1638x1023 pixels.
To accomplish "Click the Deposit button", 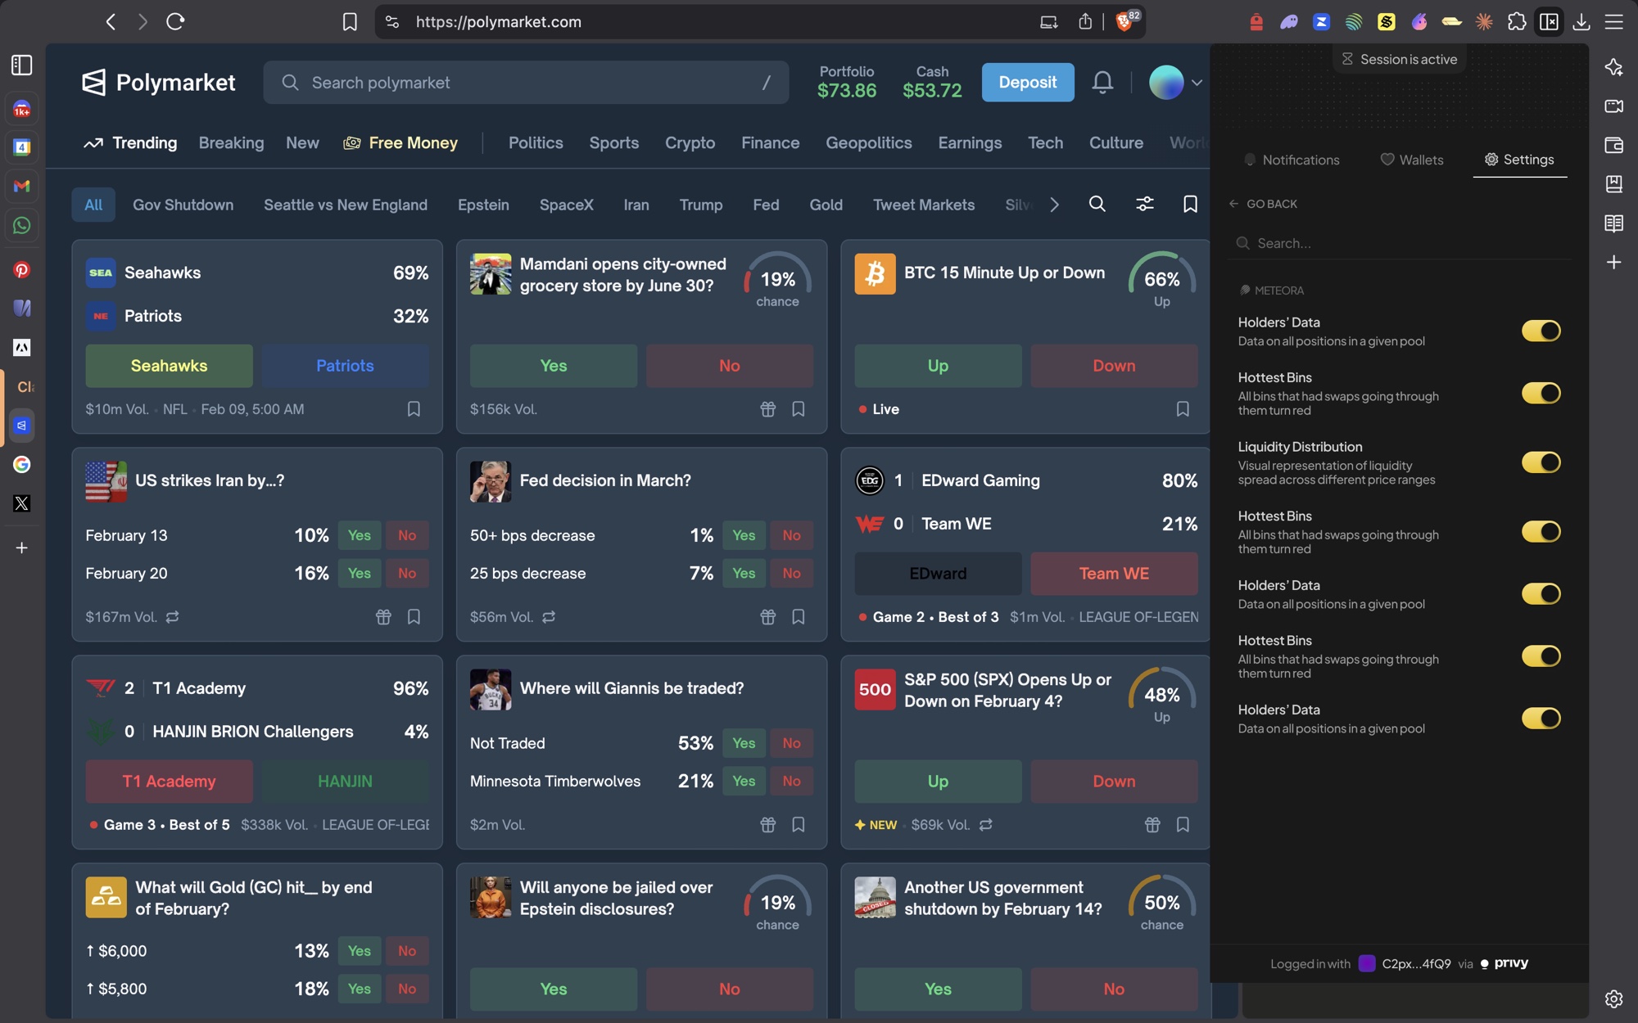I will coord(1027,82).
